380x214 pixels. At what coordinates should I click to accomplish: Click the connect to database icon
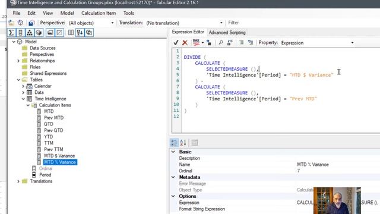coord(20,23)
